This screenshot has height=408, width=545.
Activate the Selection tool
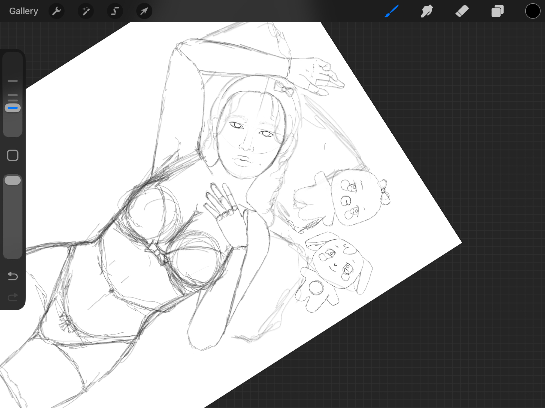click(x=115, y=11)
